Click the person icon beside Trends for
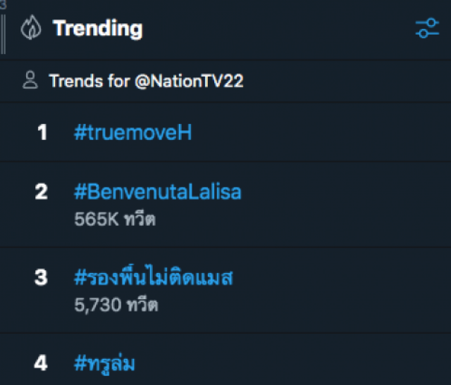The image size is (451, 385). tap(30, 80)
